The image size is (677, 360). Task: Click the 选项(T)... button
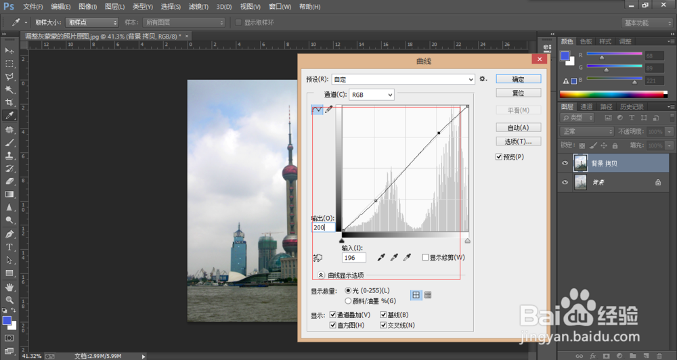point(518,141)
